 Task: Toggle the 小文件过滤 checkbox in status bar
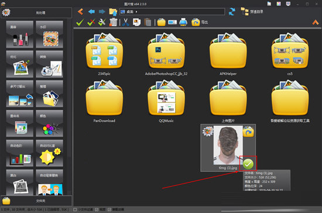coord(75,209)
